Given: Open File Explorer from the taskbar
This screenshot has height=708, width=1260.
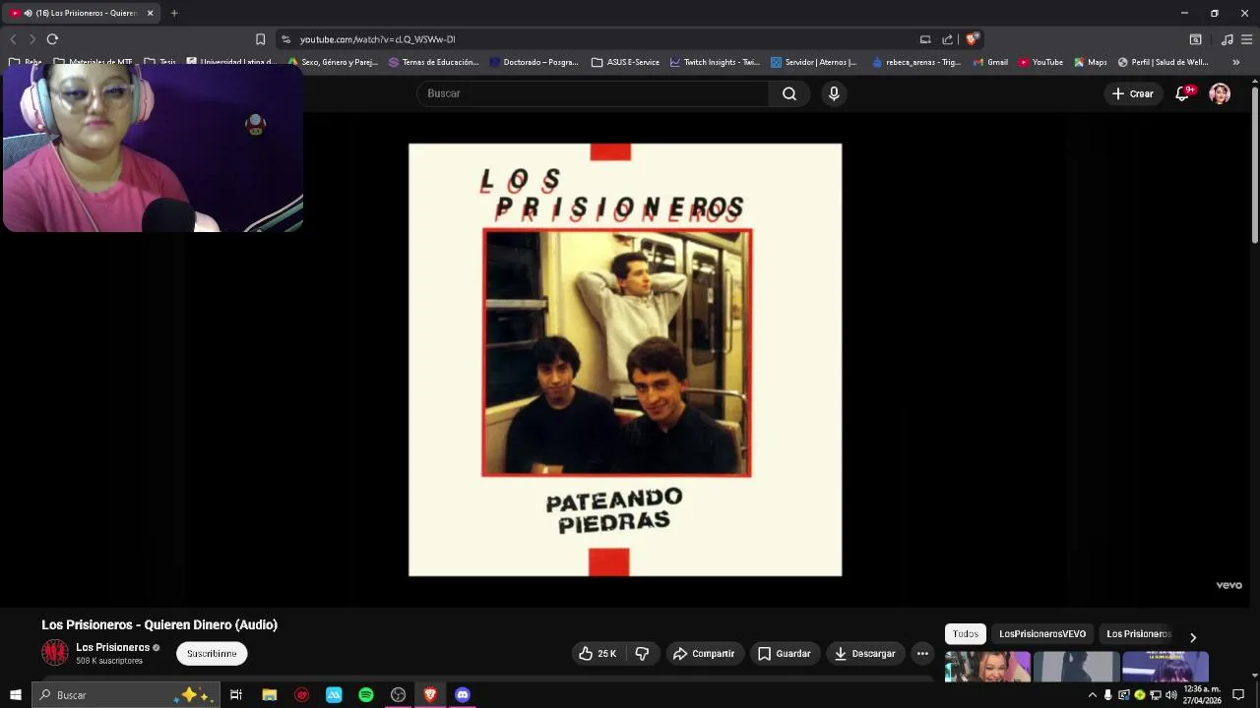Looking at the screenshot, I should coord(269,695).
